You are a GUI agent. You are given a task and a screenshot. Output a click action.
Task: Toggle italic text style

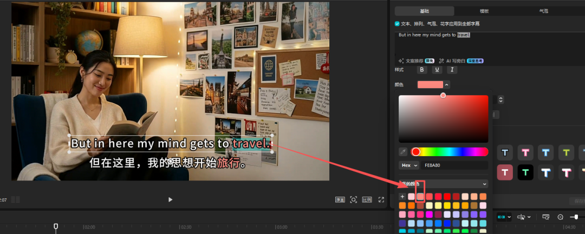tap(452, 70)
